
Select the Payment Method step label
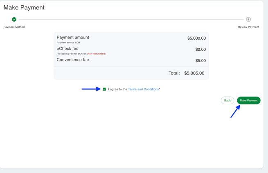coord(14,27)
